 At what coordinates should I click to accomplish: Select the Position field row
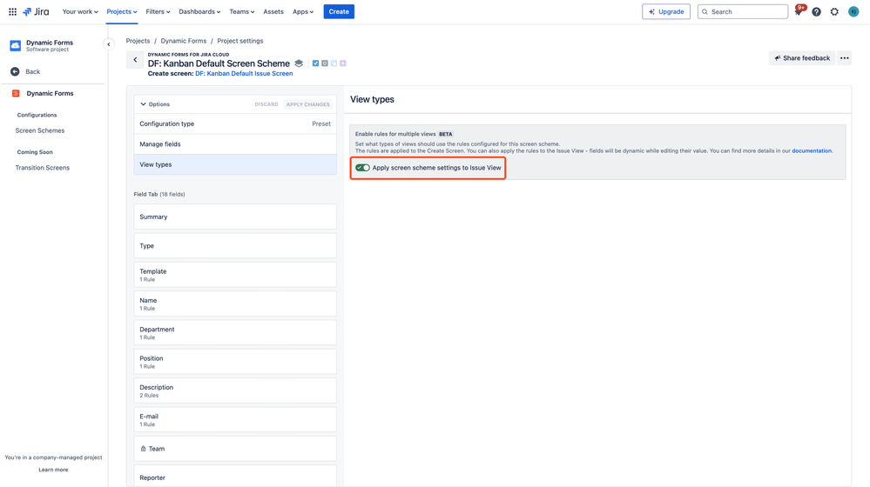click(235, 362)
